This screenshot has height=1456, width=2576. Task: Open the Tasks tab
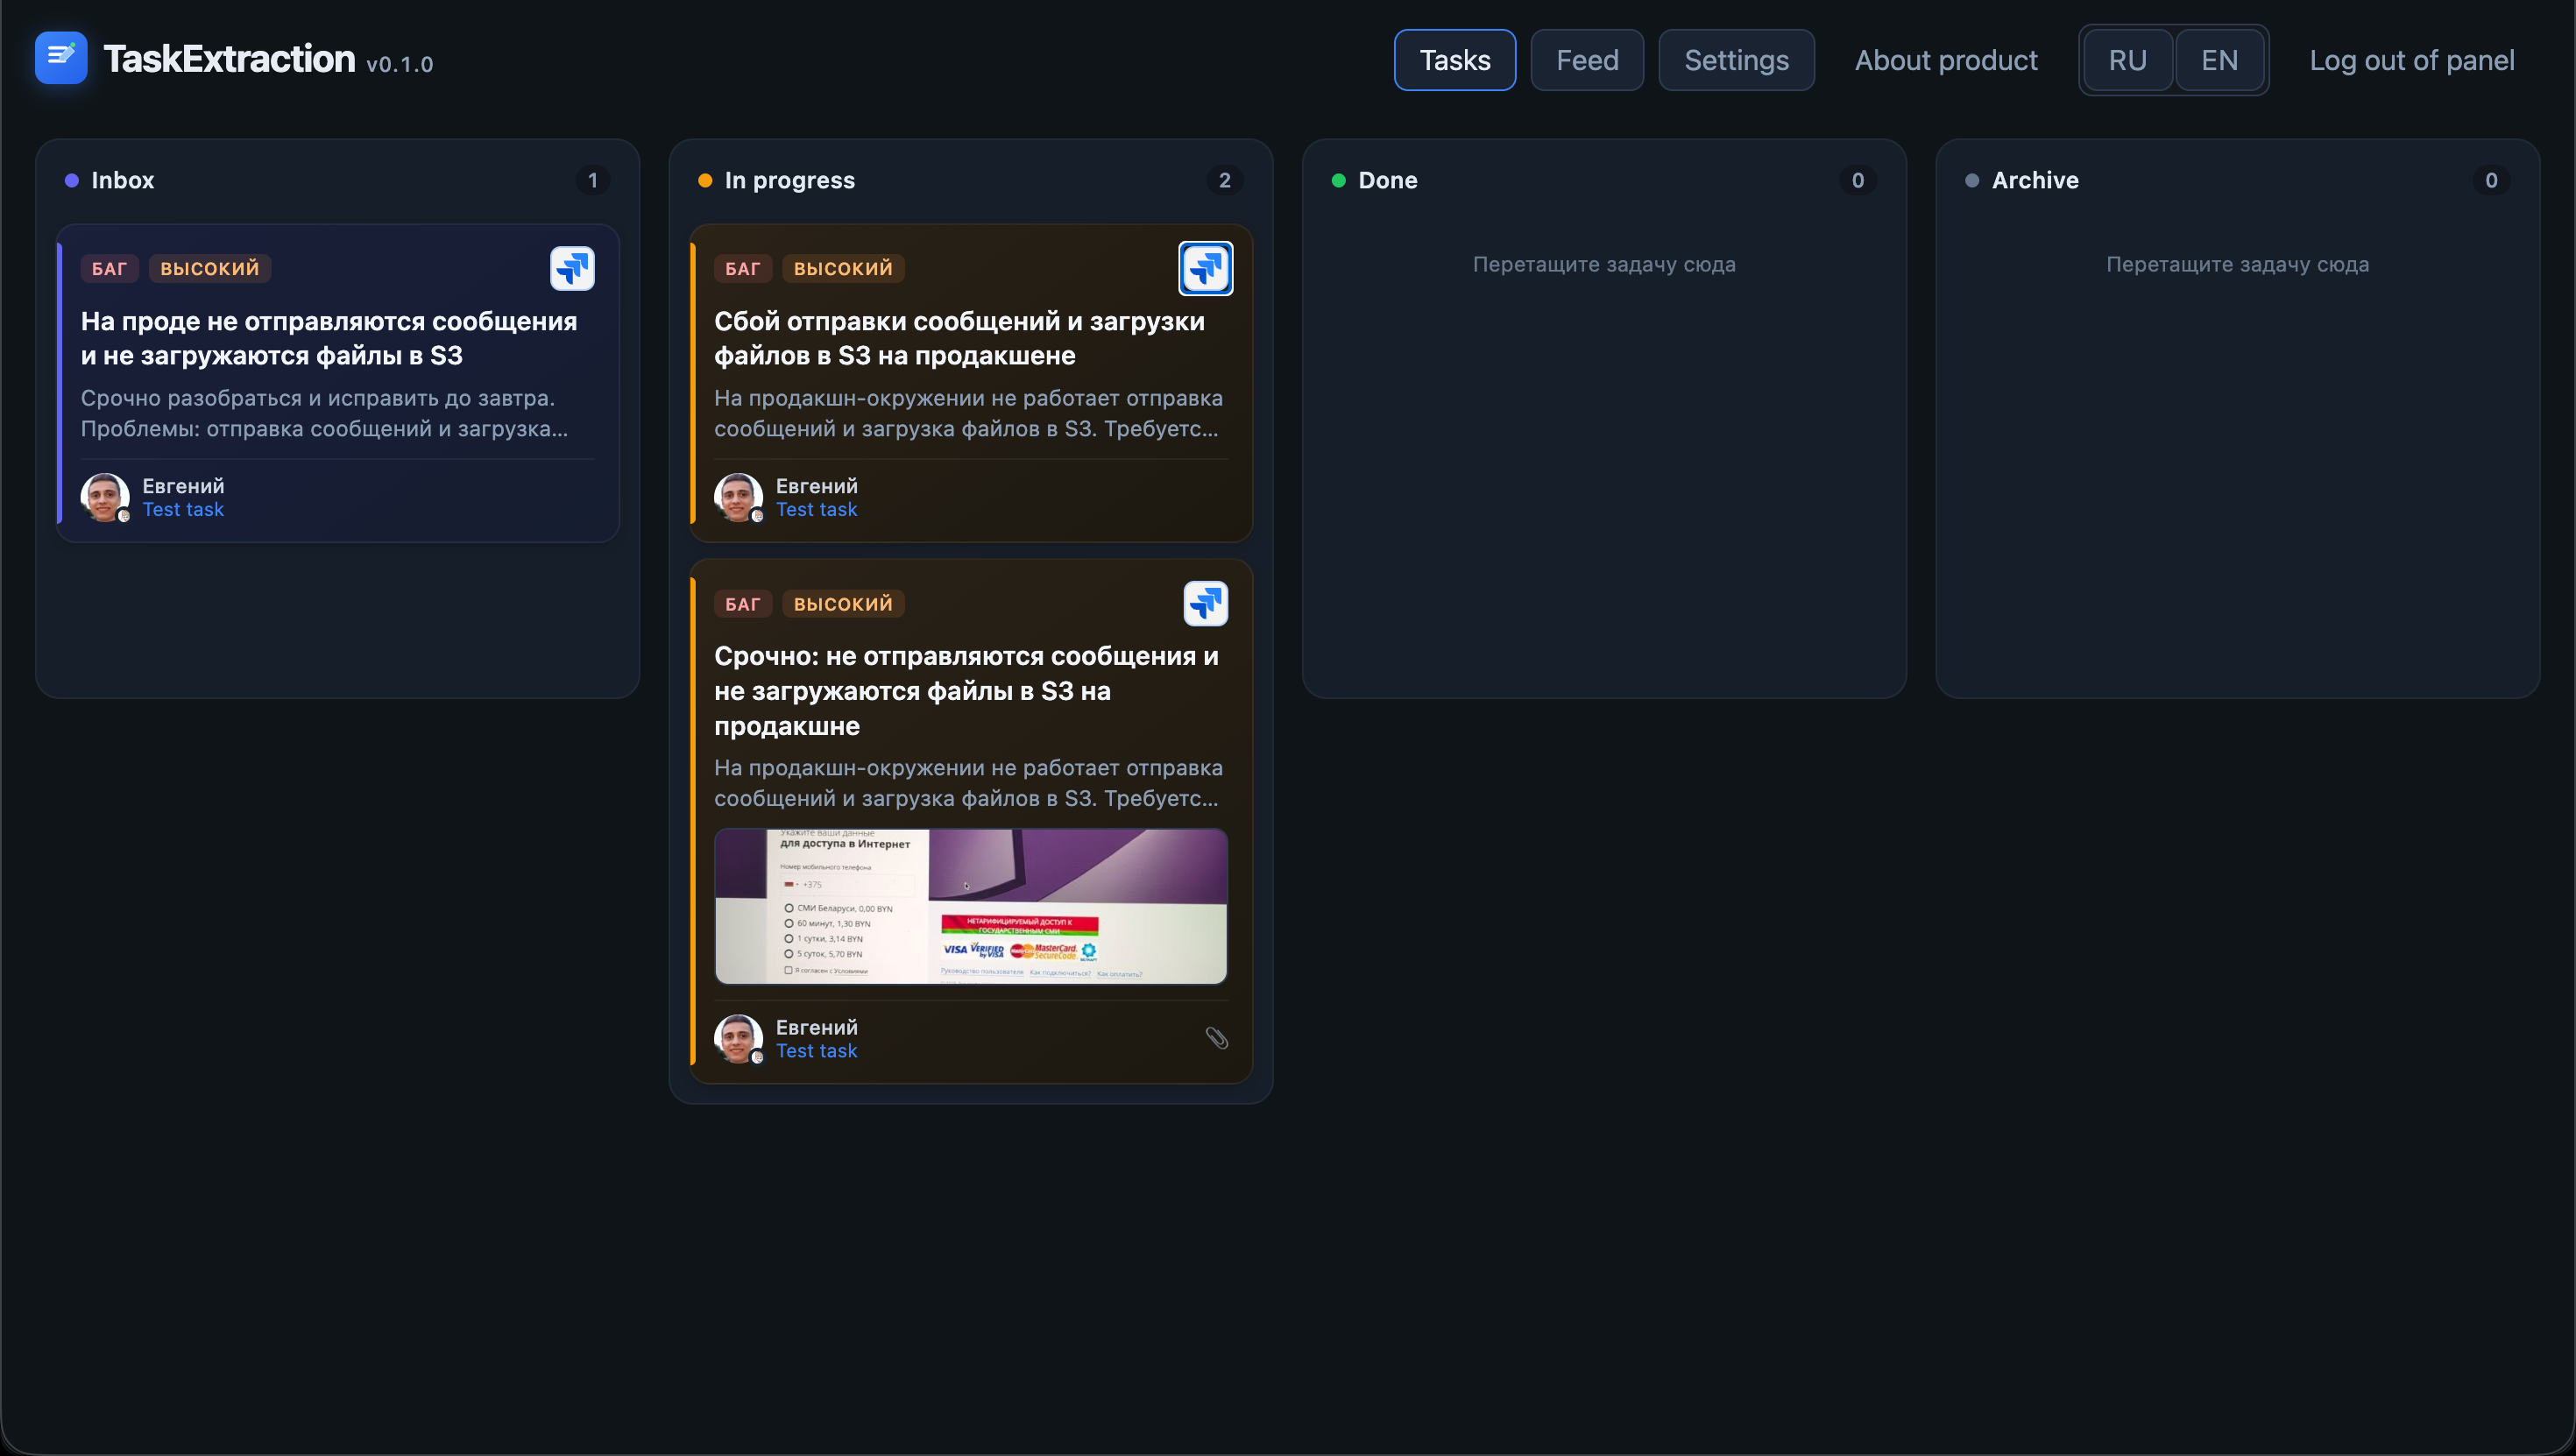click(1455, 60)
